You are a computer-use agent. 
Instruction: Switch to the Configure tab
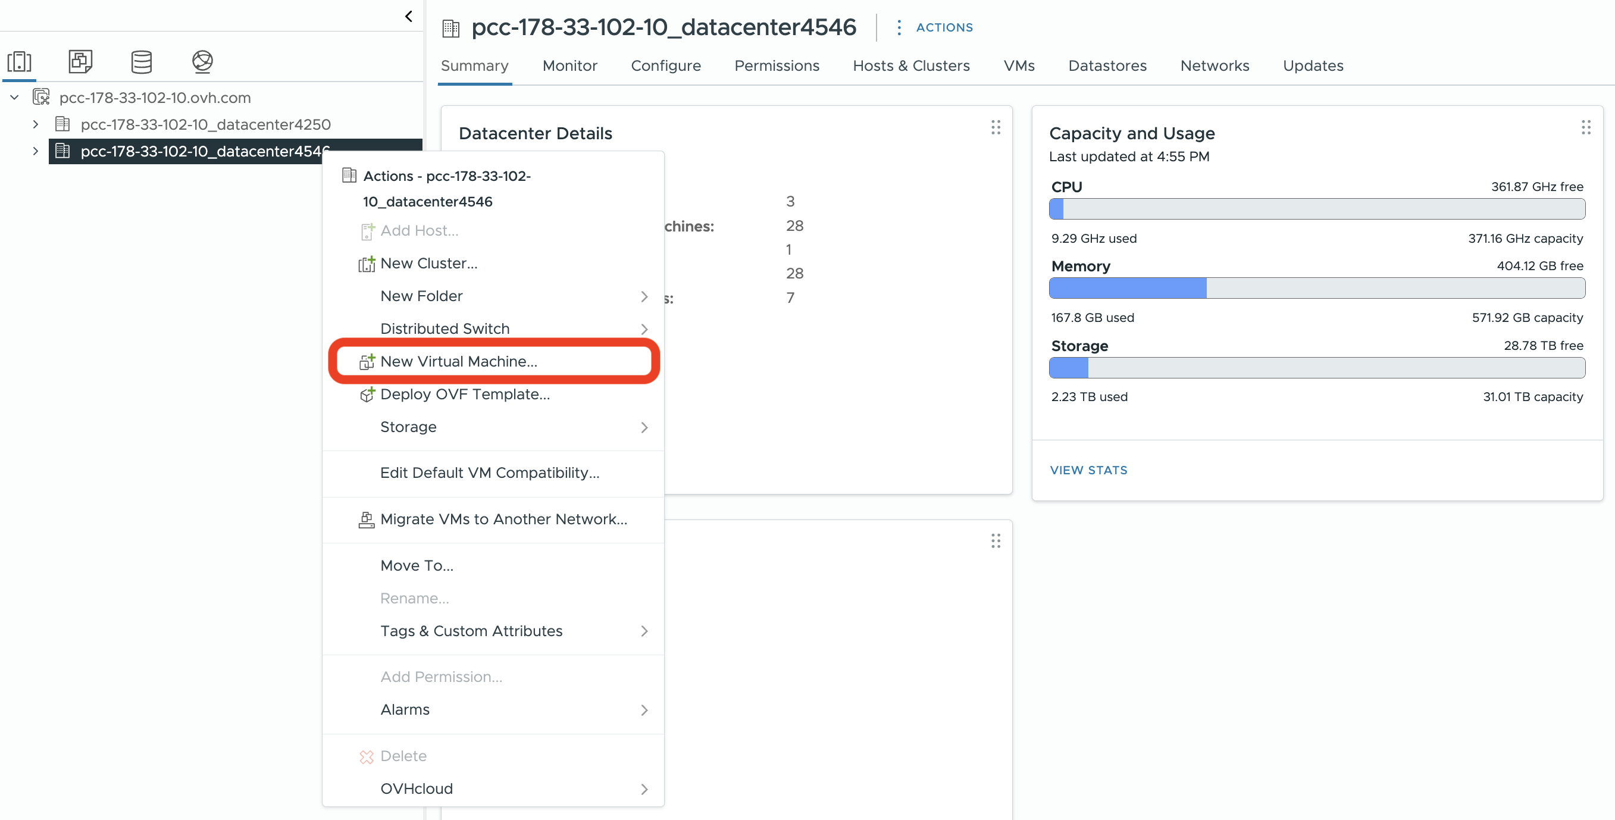coord(666,66)
